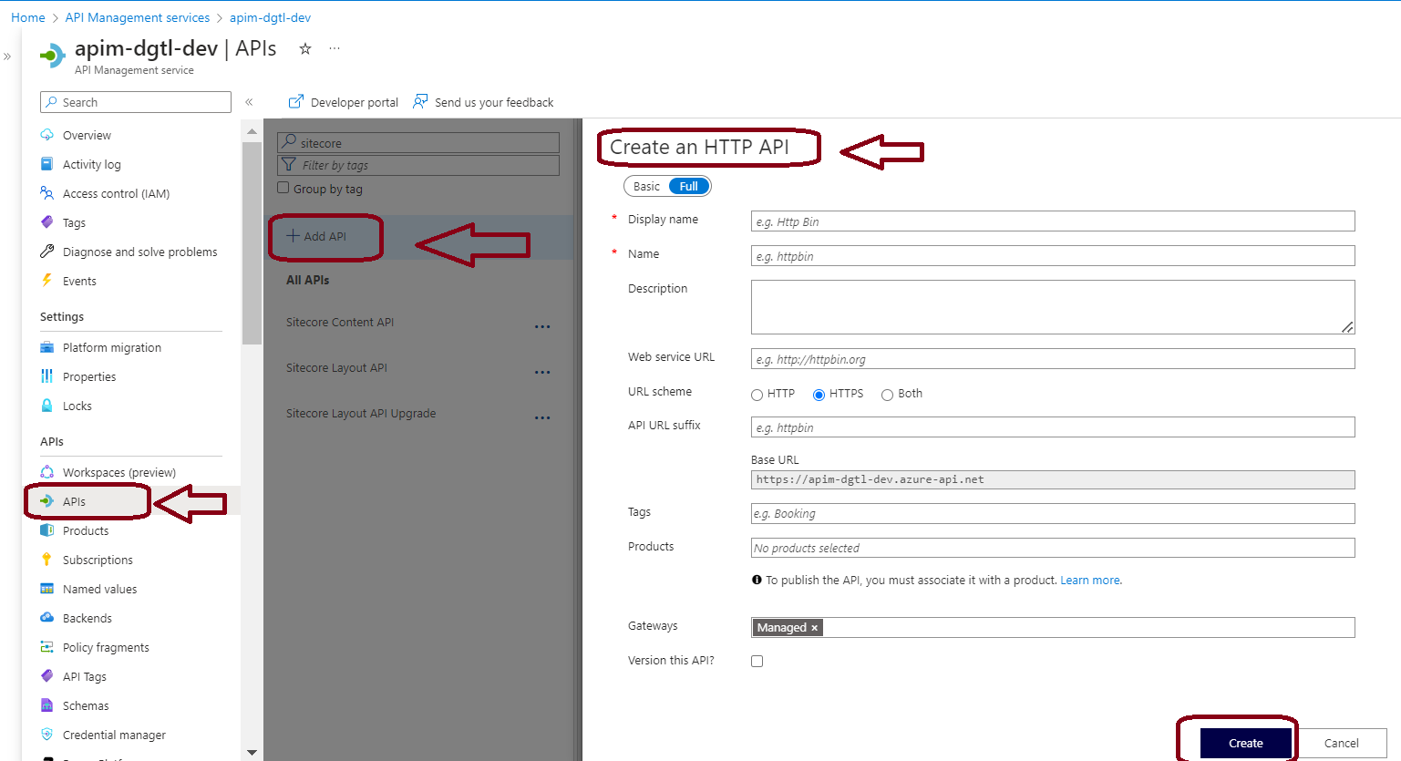The width and height of the screenshot is (1401, 761).
Task: Click the Products icon
Action: coord(47,530)
